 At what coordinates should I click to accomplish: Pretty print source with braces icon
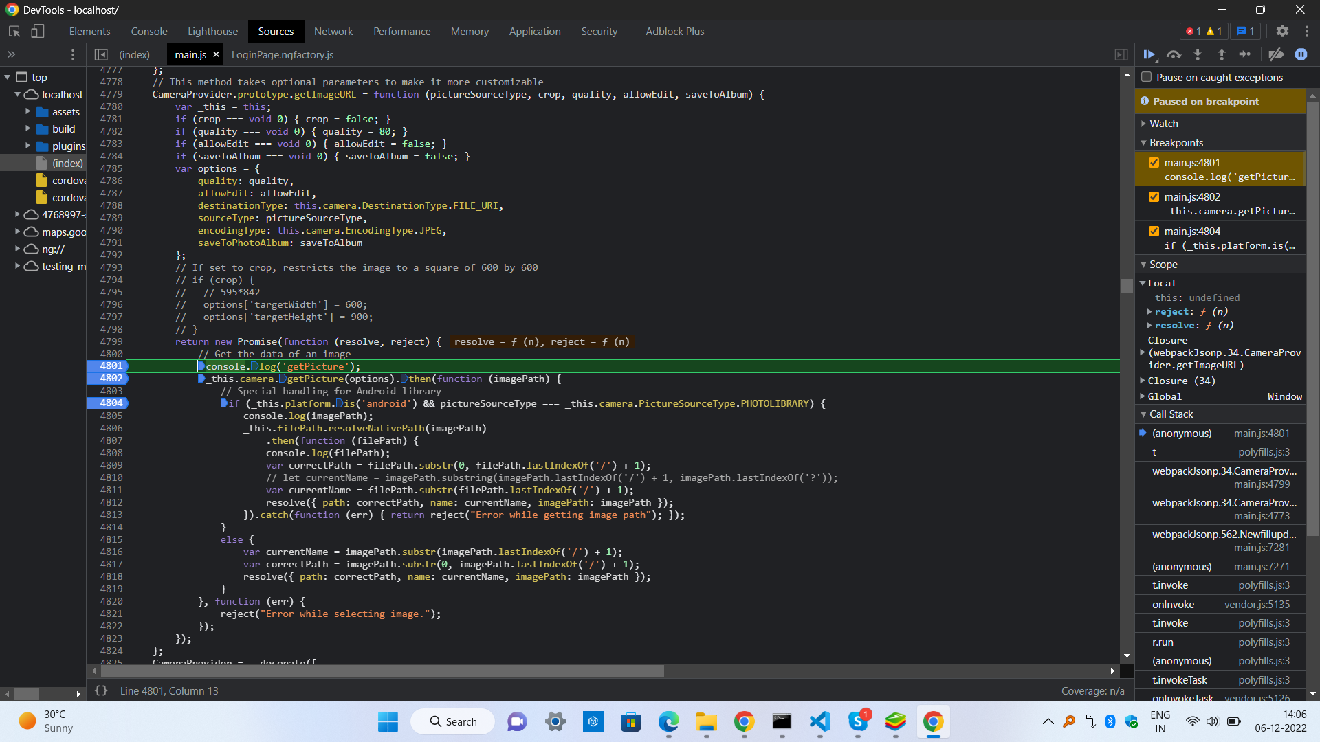[101, 690]
